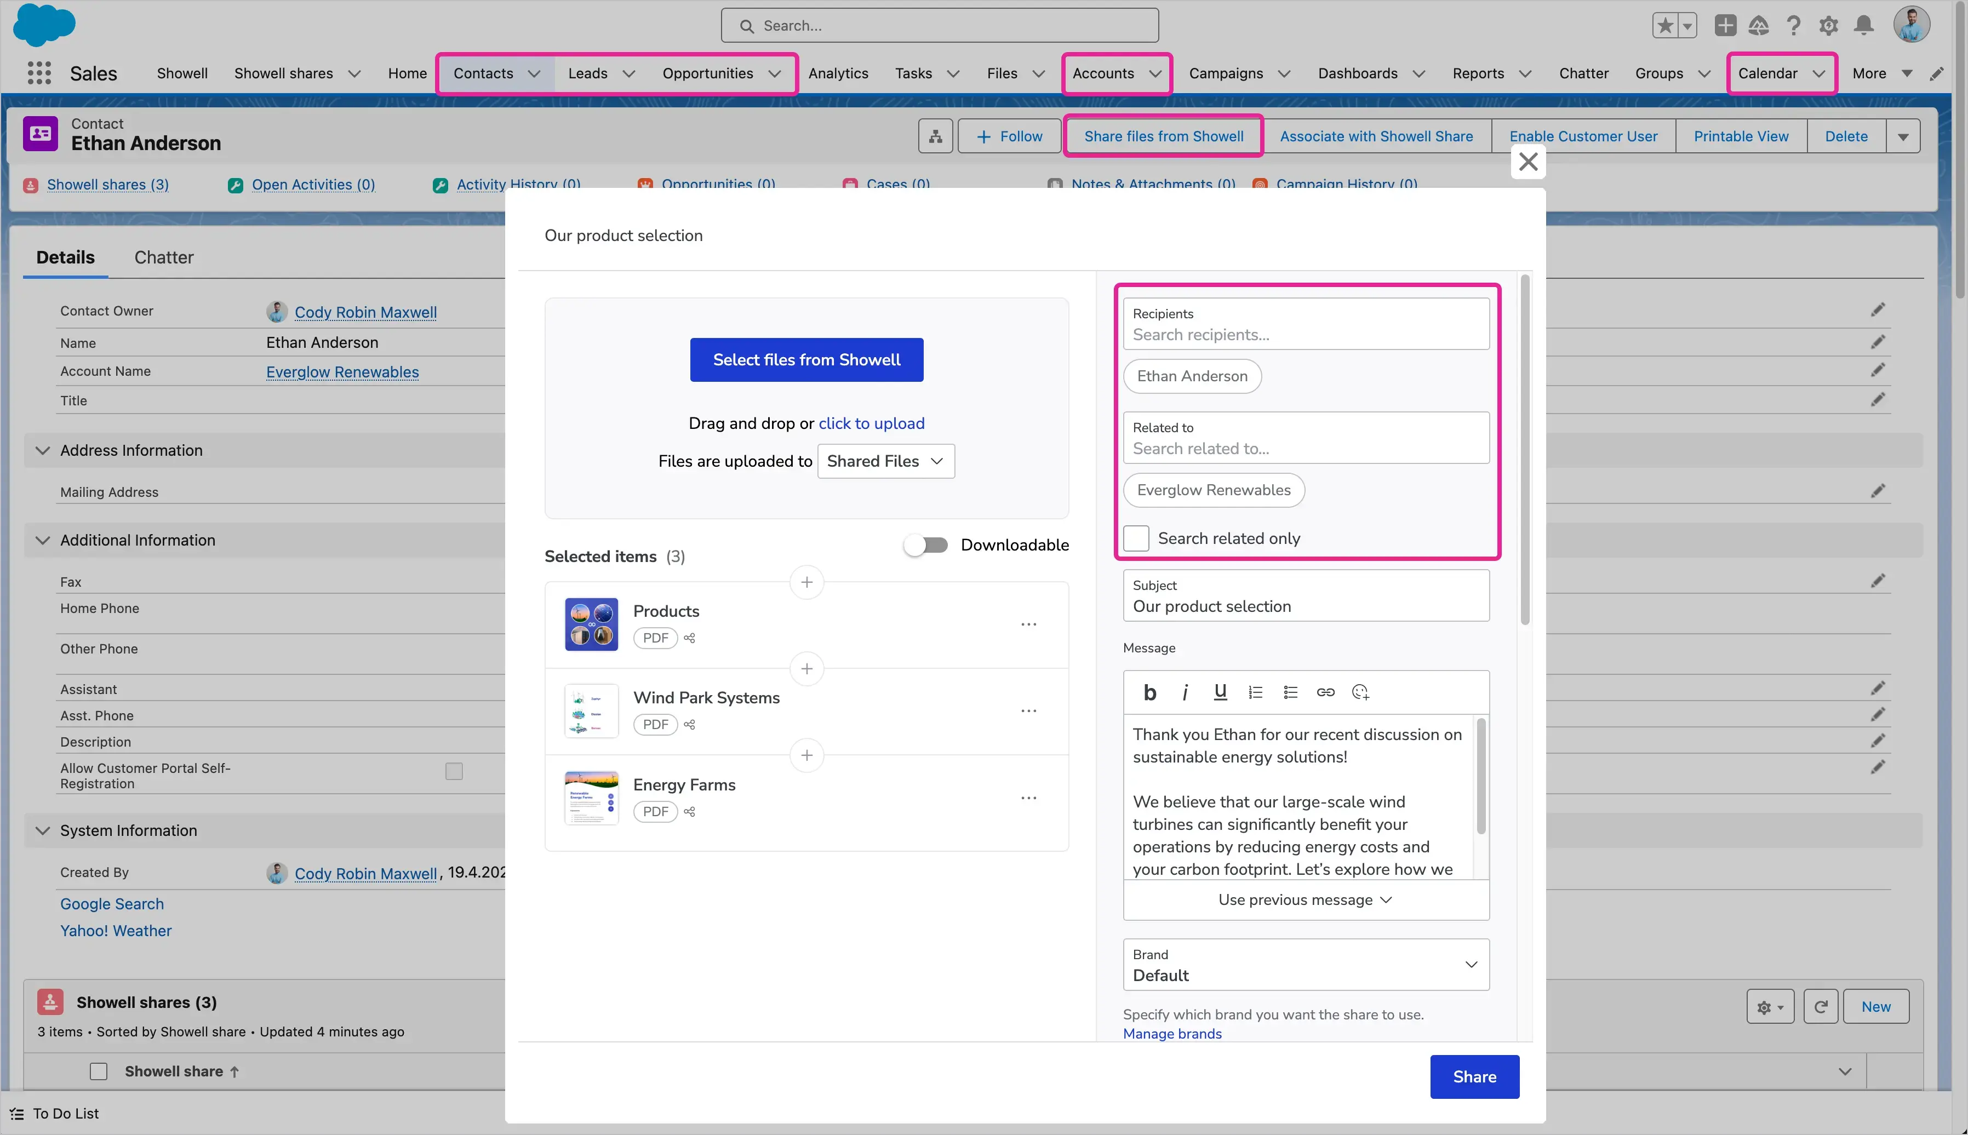The width and height of the screenshot is (1968, 1135).
Task: Open options menu for Energy Farms
Action: point(1028,798)
